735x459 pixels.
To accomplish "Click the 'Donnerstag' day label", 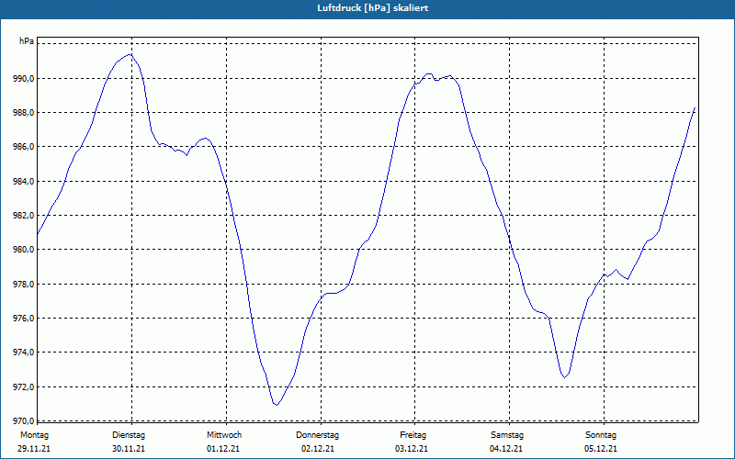I will [x=317, y=435].
